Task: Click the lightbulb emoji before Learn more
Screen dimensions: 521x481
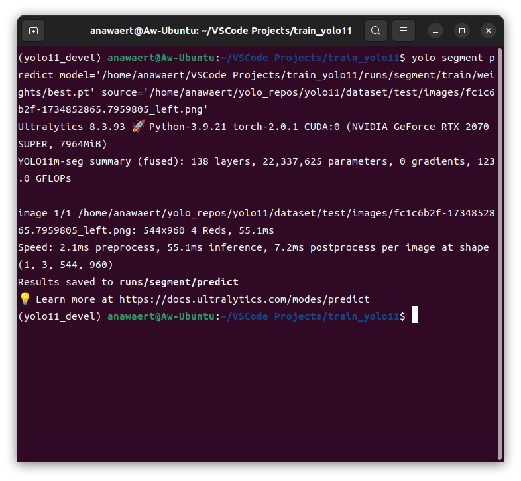Action: (x=25, y=299)
